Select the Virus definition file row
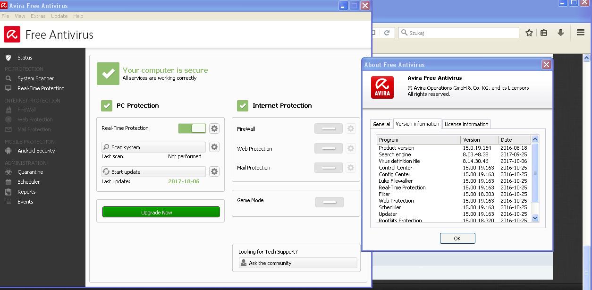Image resolution: width=592 pixels, height=290 pixels. 454,161
